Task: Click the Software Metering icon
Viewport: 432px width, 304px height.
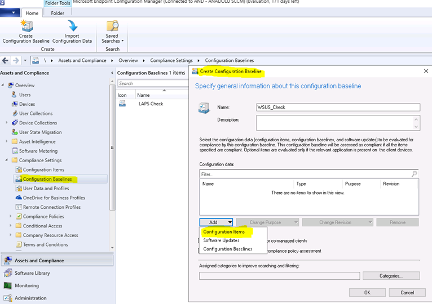Action: 15,151
